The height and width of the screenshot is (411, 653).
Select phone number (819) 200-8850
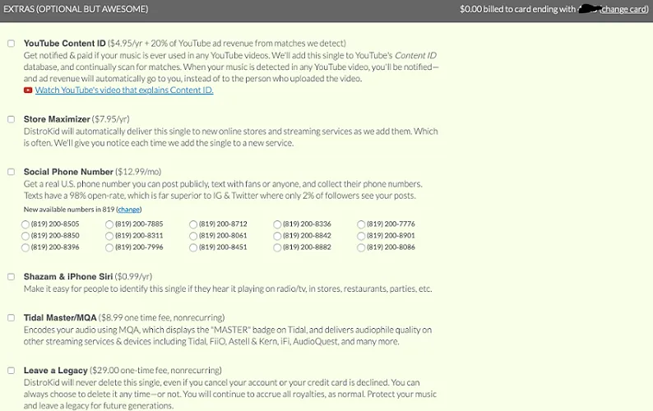click(x=25, y=236)
